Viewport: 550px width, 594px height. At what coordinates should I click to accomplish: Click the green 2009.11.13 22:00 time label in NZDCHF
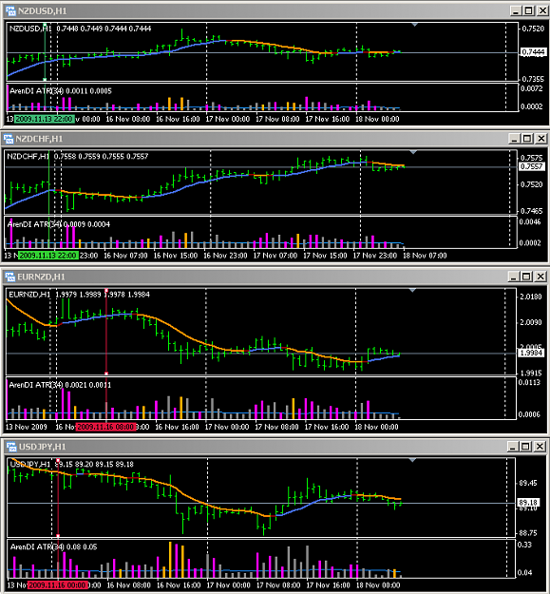(48, 256)
